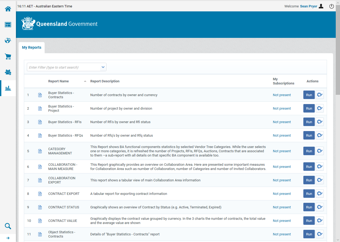Screen dimensions: 340x242
Task: Sort by Report Name column arrow
Action: pyautogui.click(x=85, y=81)
